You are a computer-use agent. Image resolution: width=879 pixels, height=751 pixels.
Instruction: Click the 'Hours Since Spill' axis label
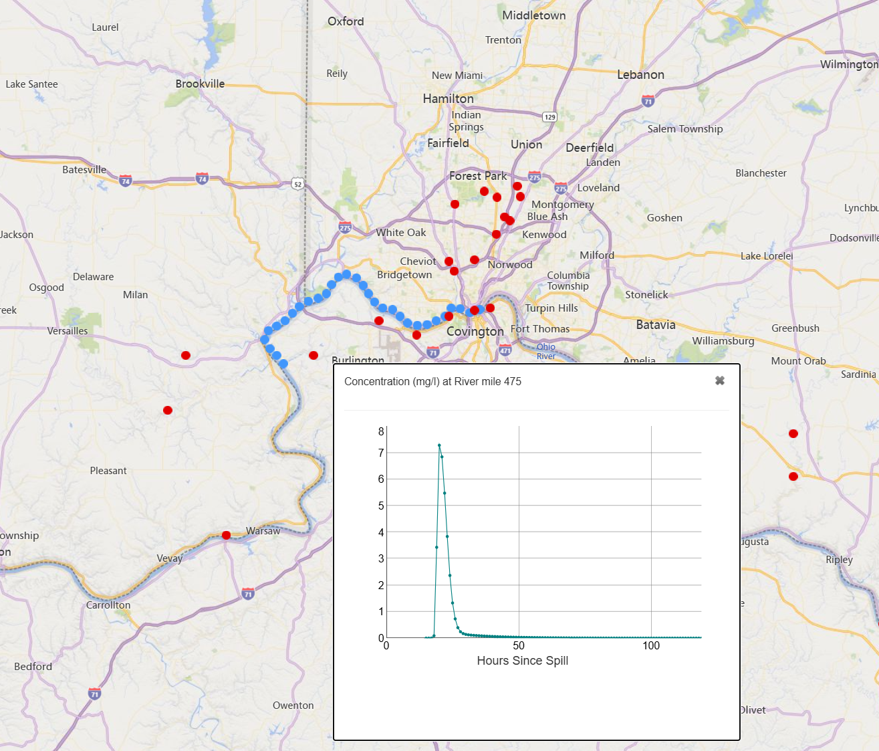523,661
